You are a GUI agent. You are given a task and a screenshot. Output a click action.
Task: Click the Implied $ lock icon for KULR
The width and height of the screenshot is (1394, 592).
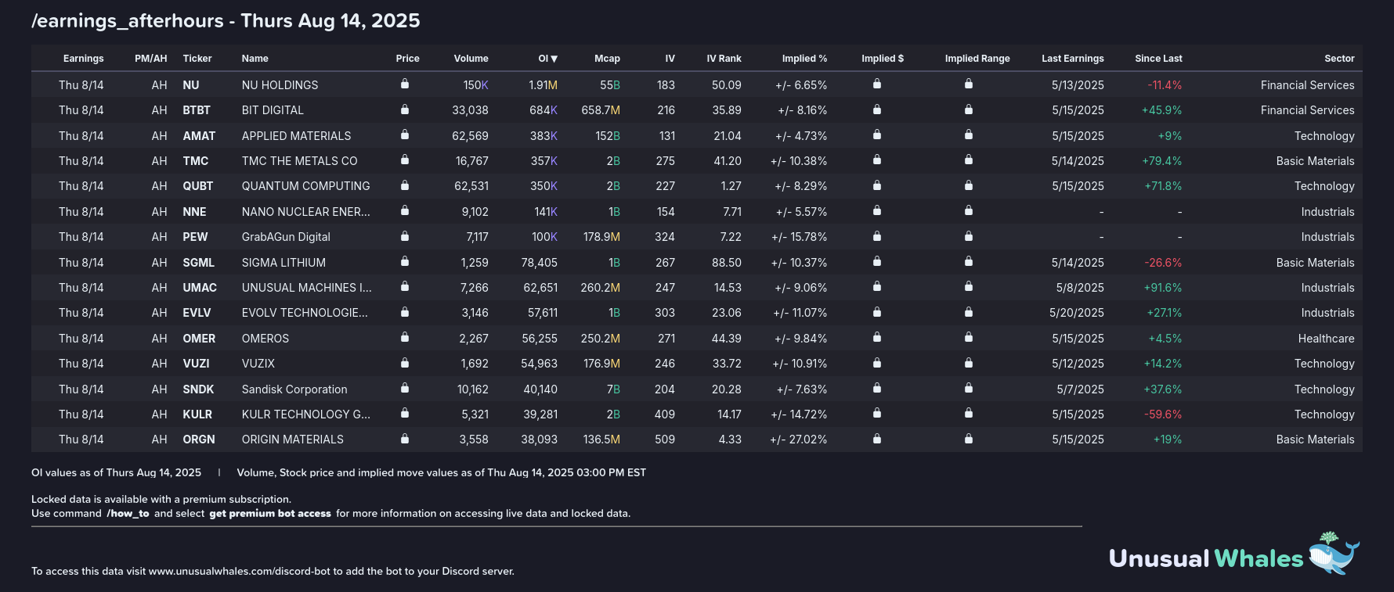[x=877, y=413]
